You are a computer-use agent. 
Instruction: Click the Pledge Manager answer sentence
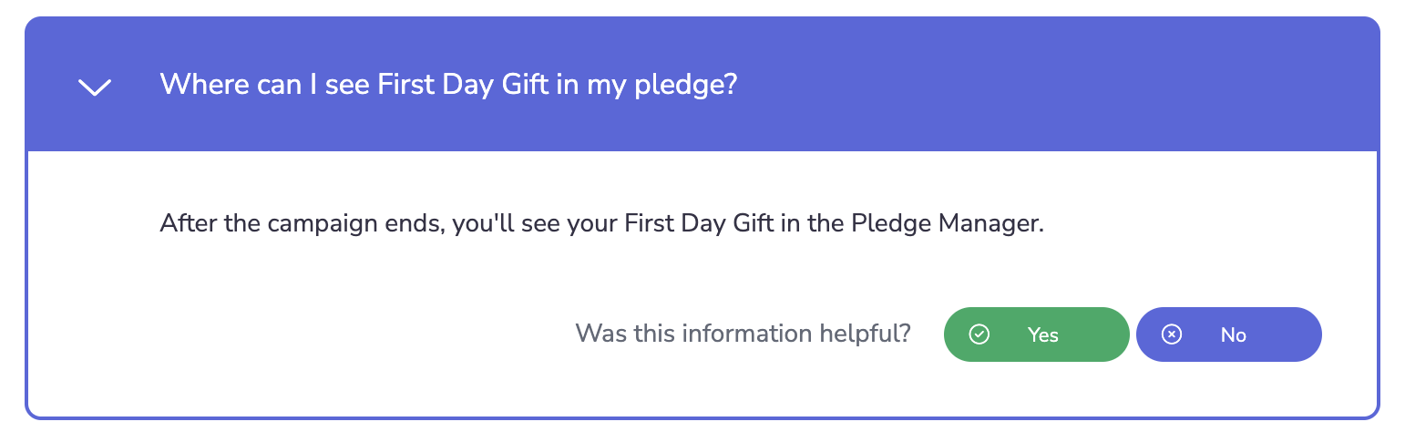[x=601, y=223]
